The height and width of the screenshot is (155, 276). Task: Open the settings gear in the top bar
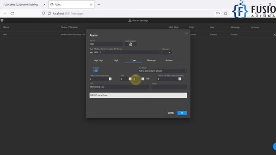pos(2,20)
